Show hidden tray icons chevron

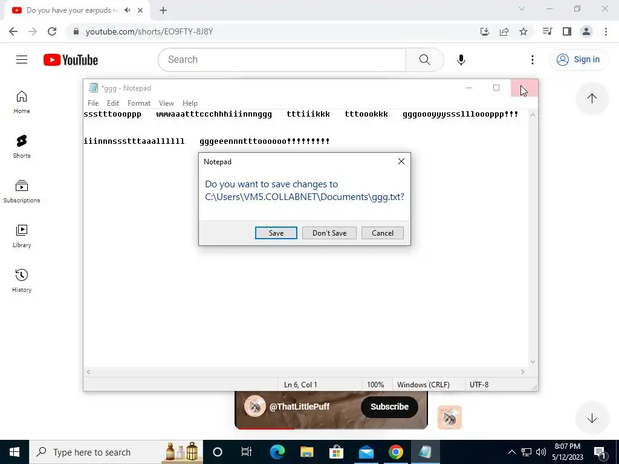[511, 452]
